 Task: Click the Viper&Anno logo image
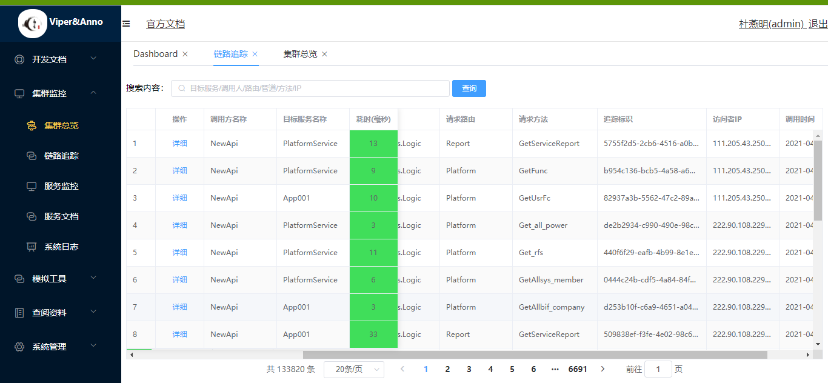tap(33, 24)
